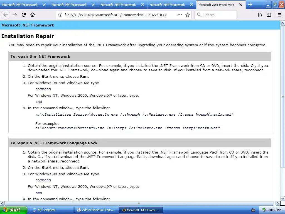Image resolution: width=285 pixels, height=214 pixels.
Task: Close the second .NET Framework tab
Action: click(x=93, y=5)
